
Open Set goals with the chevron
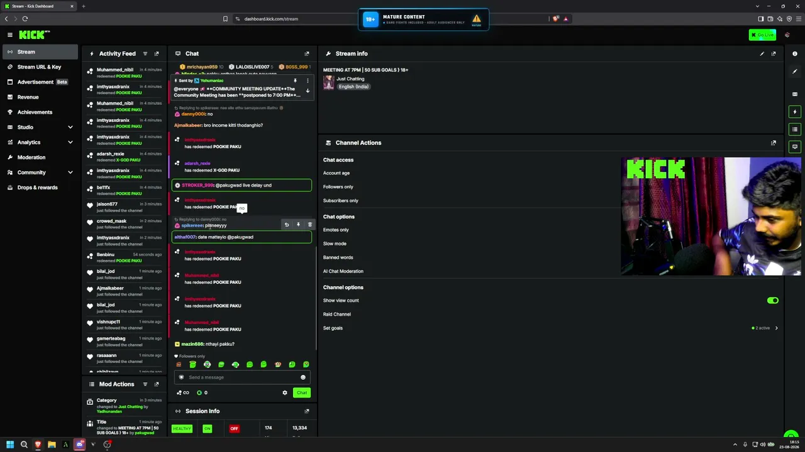(x=777, y=328)
